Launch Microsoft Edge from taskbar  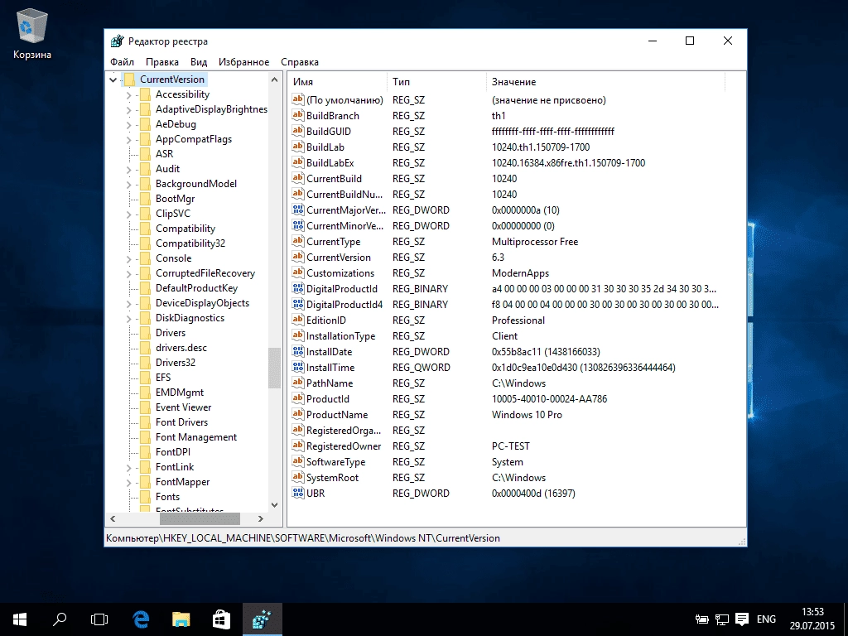tap(141, 619)
